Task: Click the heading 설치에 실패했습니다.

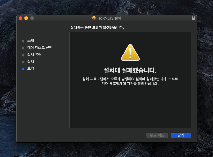Action: coord(130,70)
